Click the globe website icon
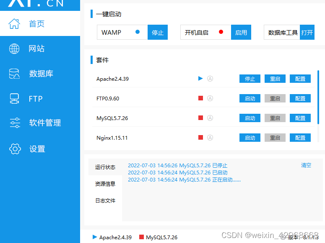Viewport: 325px width, 243px height. coord(14,49)
